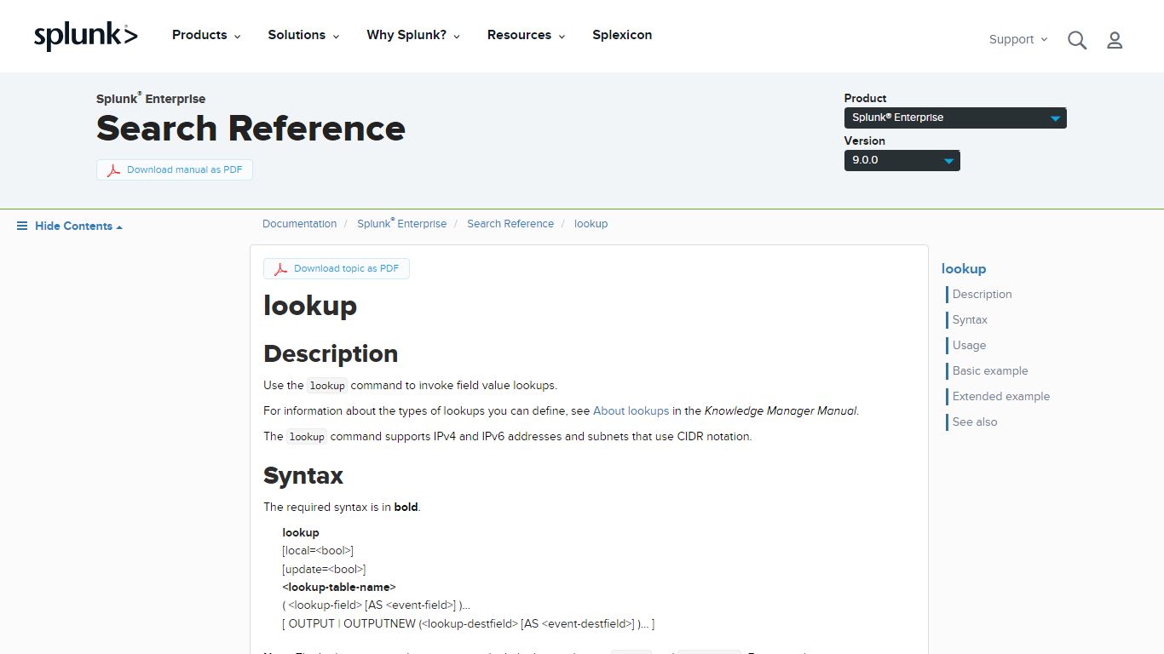Image resolution: width=1164 pixels, height=654 pixels.
Task: Jump to the Usage section
Action: (969, 346)
